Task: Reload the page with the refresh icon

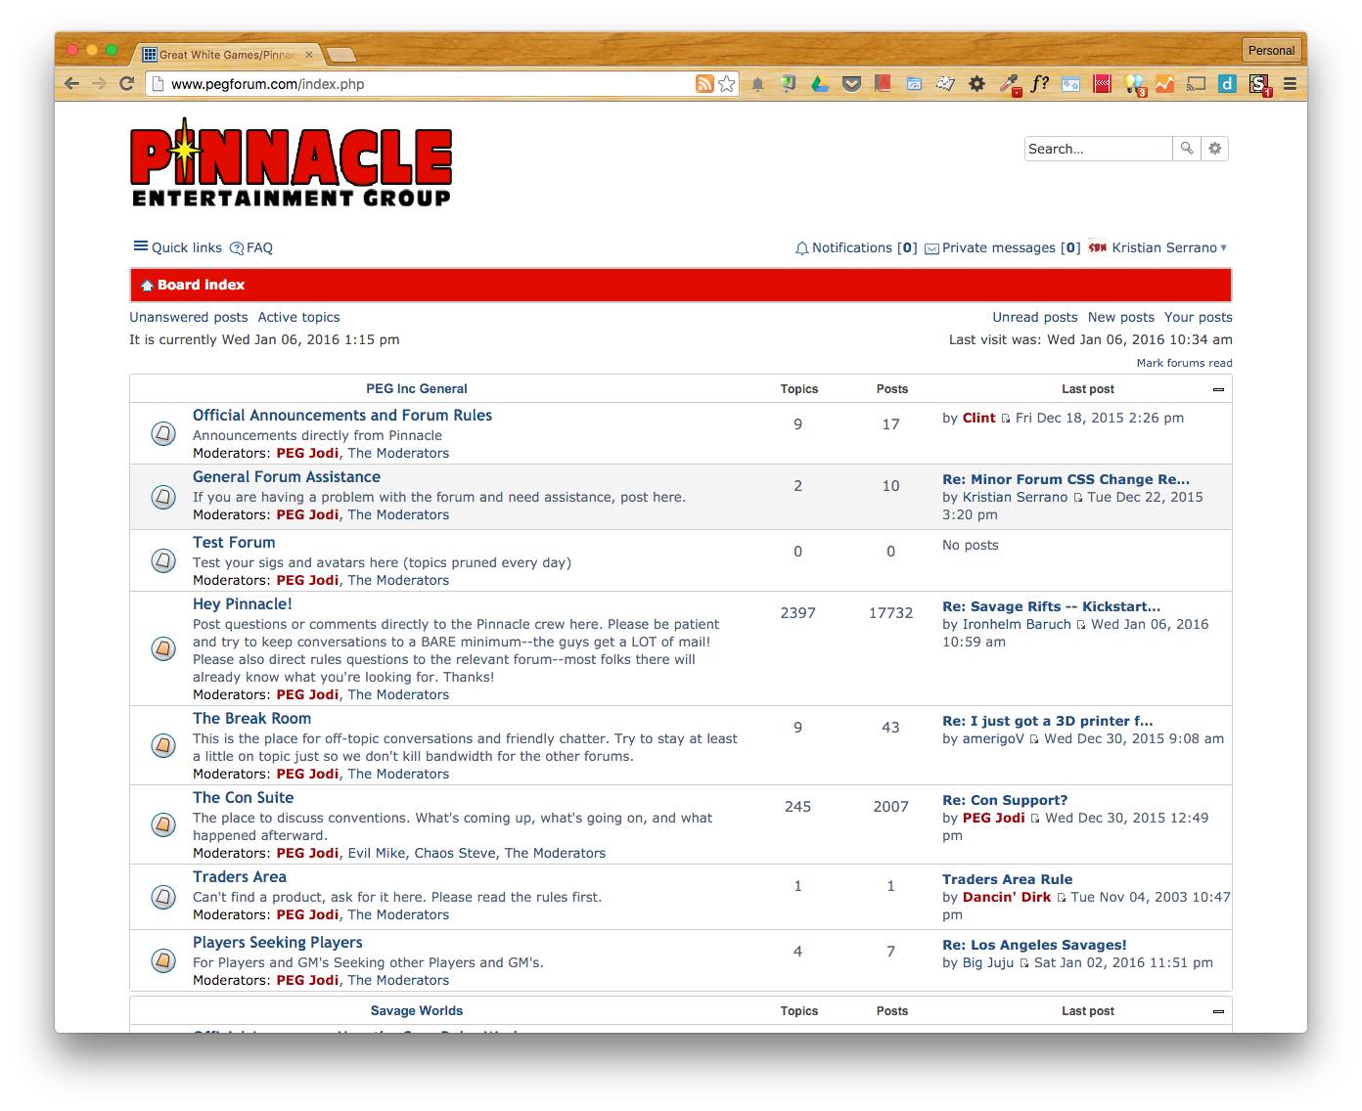Action: 126,84
